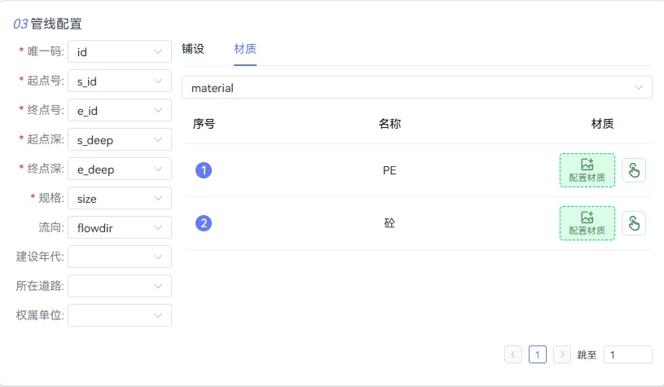Click the 材质 column header
664x387 pixels.
point(602,124)
